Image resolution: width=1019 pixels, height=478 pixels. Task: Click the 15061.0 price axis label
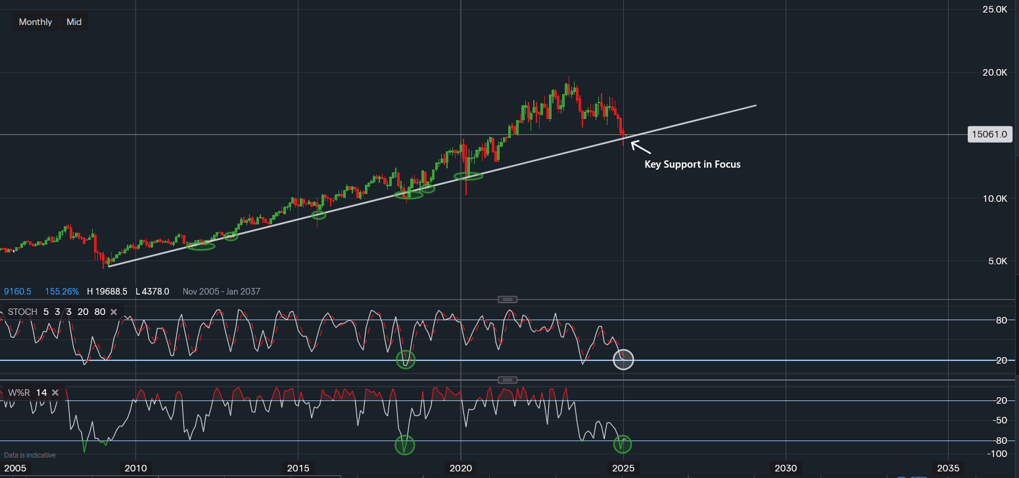pyautogui.click(x=989, y=134)
